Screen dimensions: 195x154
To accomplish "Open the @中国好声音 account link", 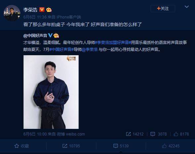I will (35, 36).
